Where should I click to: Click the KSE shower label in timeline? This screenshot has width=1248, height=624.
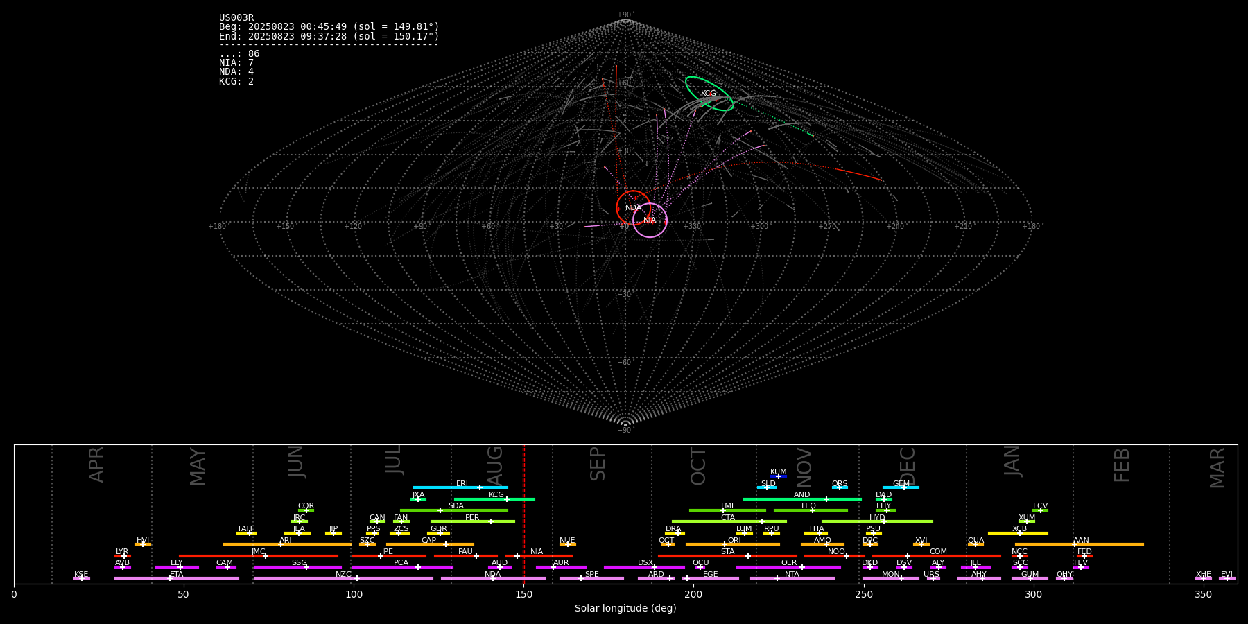pyautogui.click(x=81, y=575)
